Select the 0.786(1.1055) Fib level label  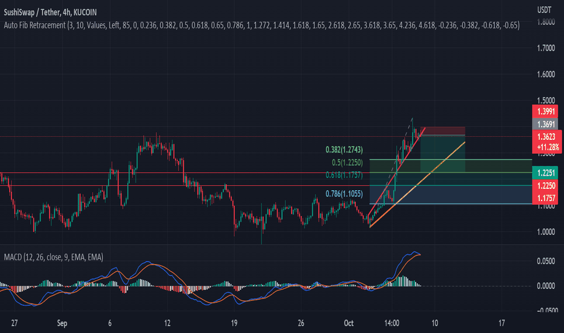(344, 194)
